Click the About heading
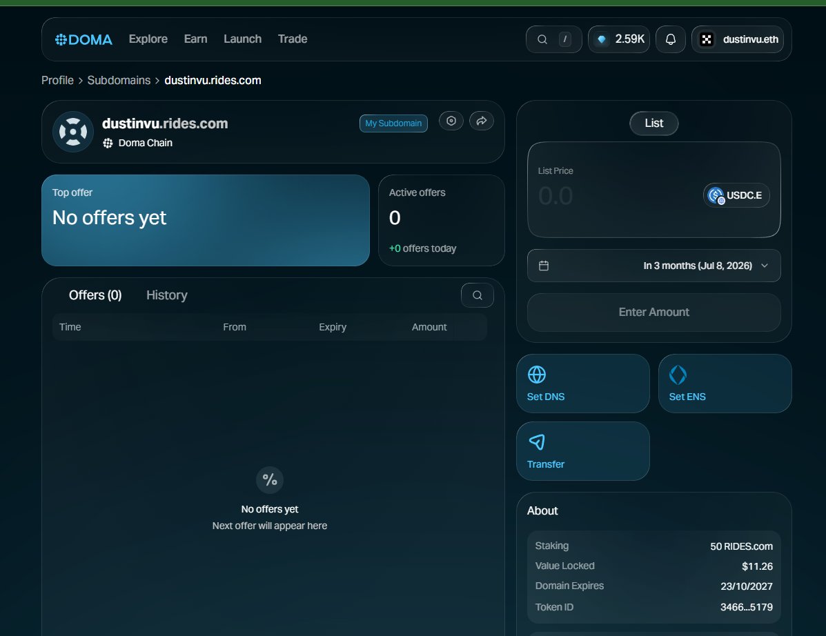 (x=542, y=510)
